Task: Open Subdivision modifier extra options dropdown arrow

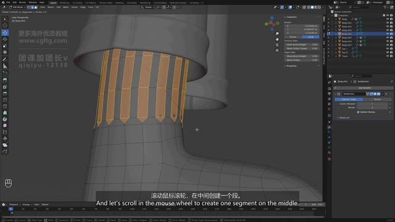Action: click(x=383, y=94)
